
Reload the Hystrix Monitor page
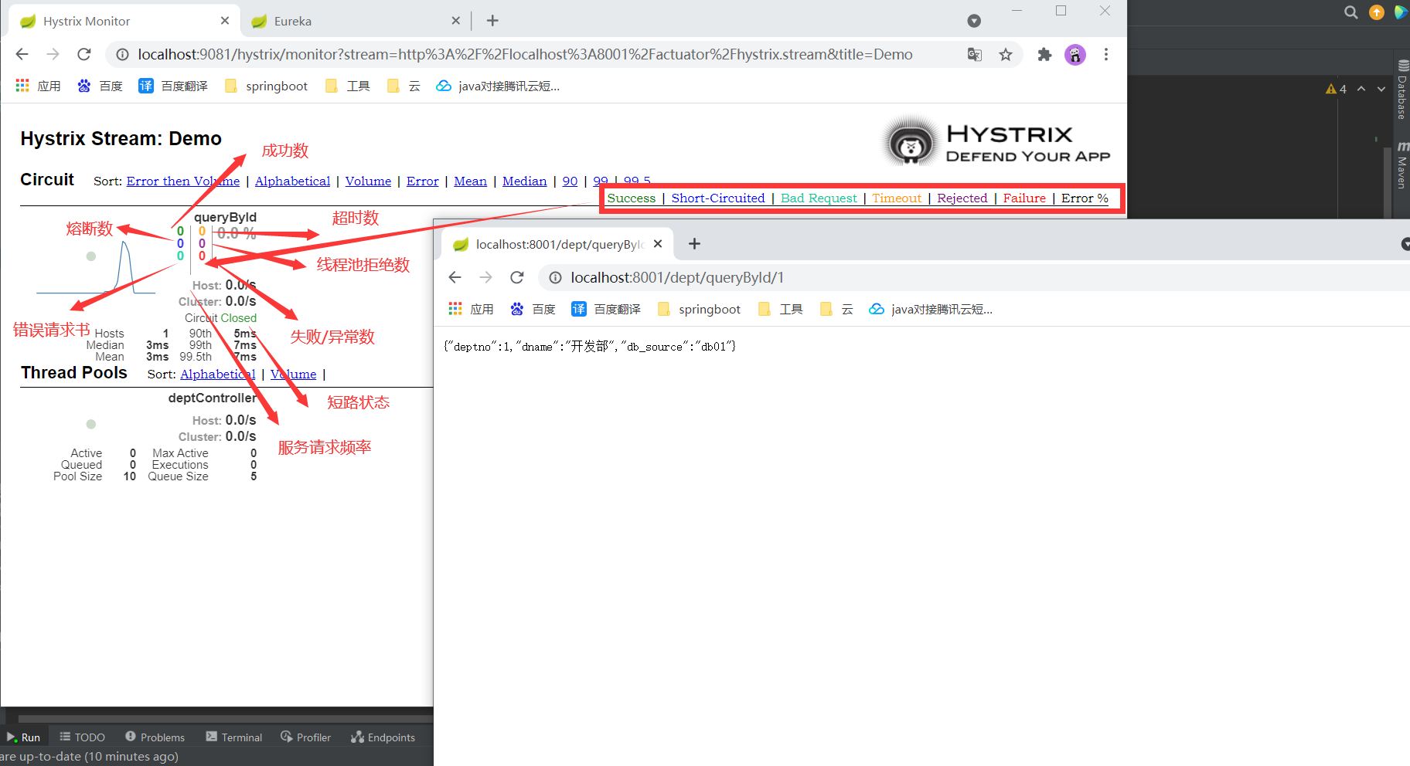point(84,54)
